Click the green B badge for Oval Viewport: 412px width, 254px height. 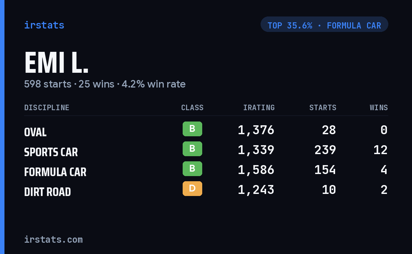[x=192, y=129]
